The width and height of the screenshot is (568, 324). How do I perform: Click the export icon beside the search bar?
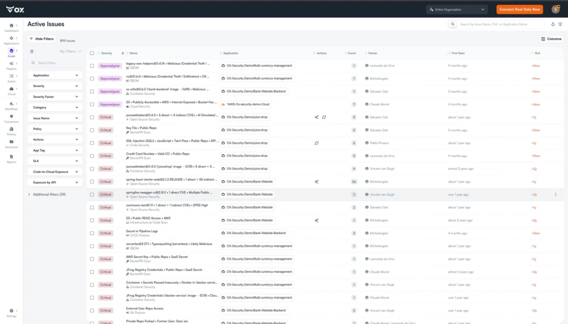point(553,24)
